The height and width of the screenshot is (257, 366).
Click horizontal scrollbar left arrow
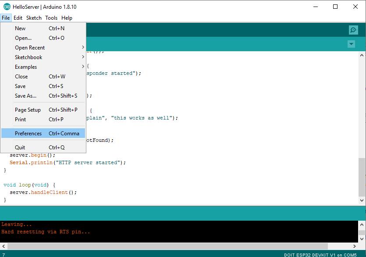point(4,246)
